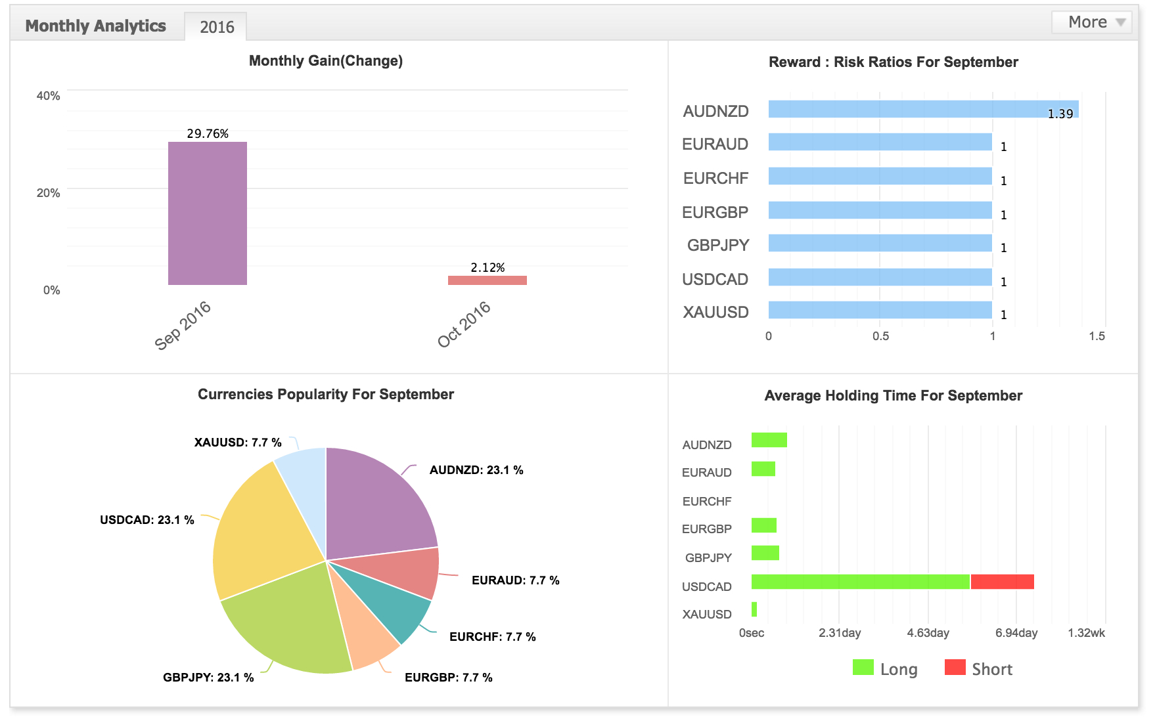Click the AUDNZD 1.39 reward risk bar

(923, 109)
